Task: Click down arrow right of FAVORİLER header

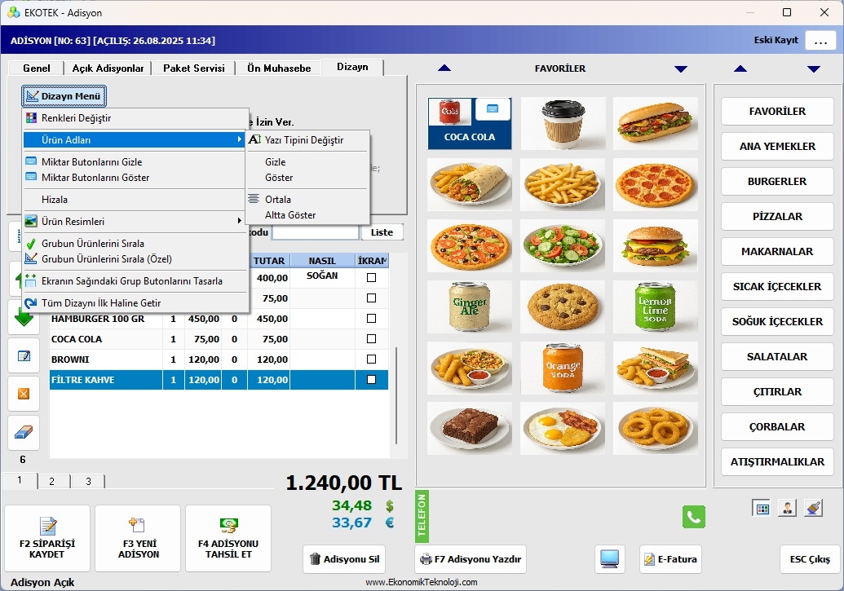Action: 681,69
